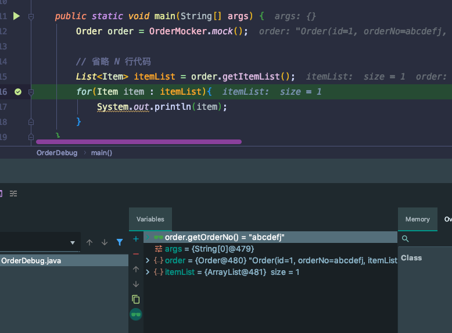Move watch up in Variables toolbar
Viewport: 452px width, 333px height.
136,269
